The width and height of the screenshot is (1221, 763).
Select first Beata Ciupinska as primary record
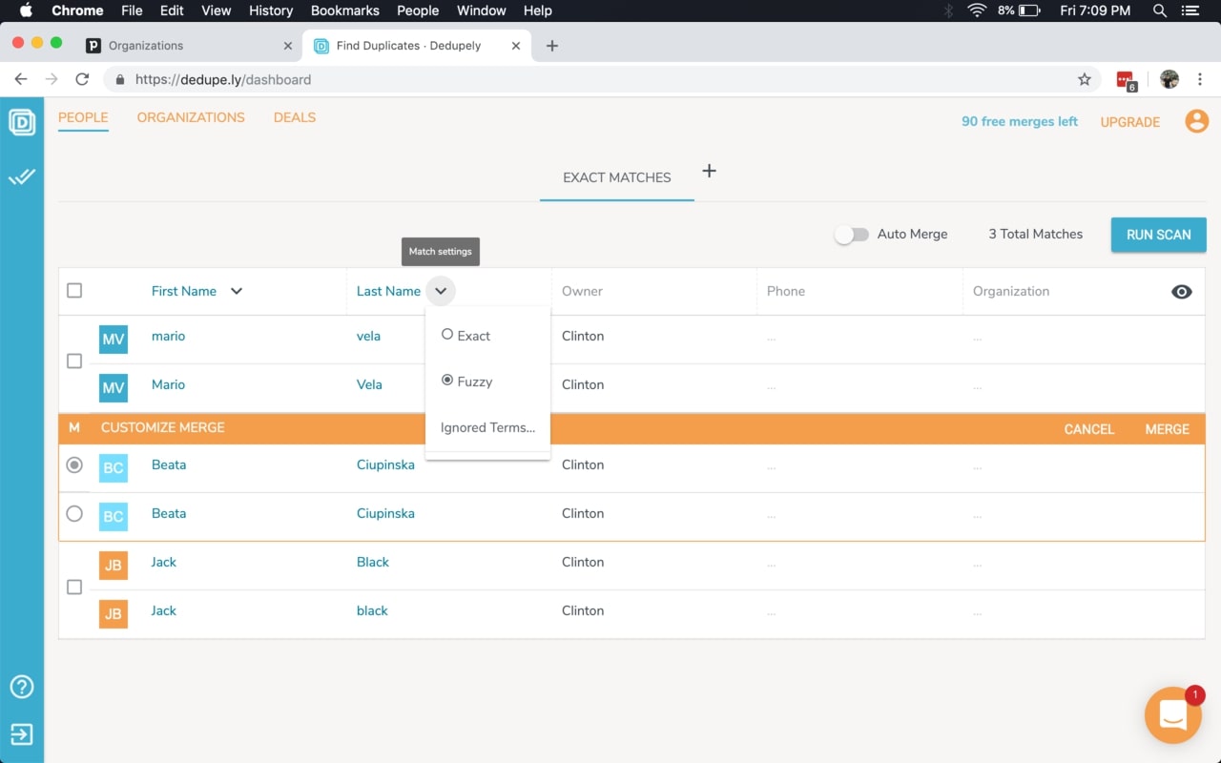pyautogui.click(x=74, y=465)
